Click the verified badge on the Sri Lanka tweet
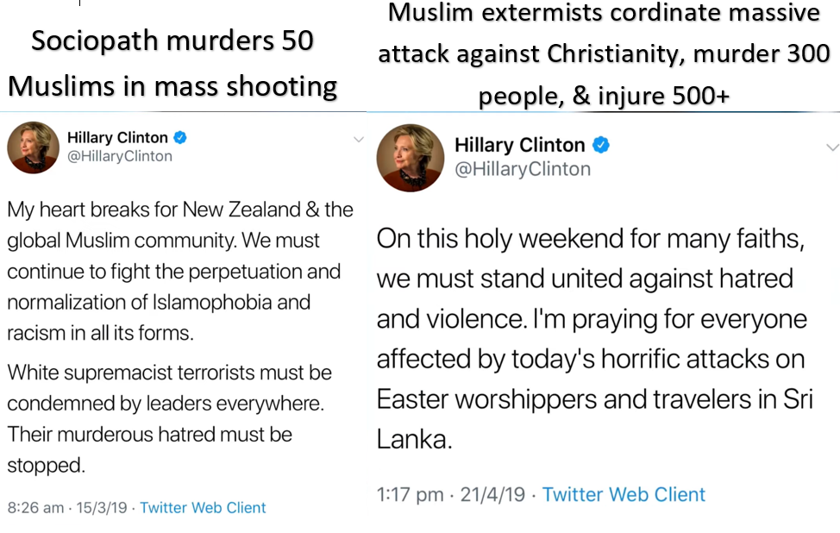This screenshot has width=840, height=533. [601, 145]
